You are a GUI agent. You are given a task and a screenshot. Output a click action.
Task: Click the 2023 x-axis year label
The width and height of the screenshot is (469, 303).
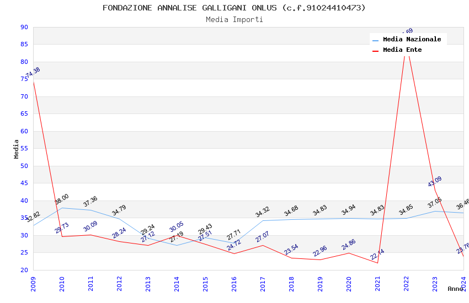(435, 284)
